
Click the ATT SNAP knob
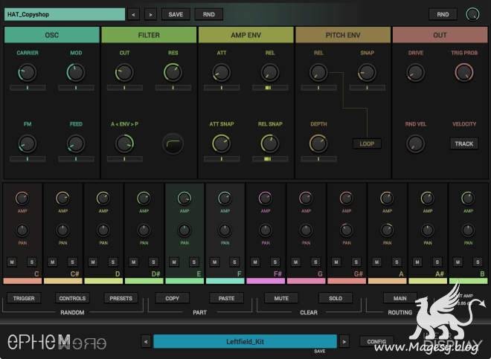click(x=222, y=143)
